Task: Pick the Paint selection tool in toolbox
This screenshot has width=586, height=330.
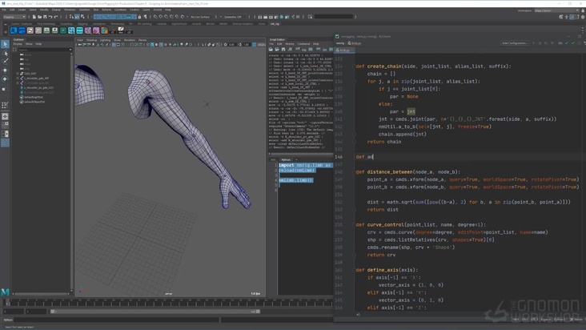Action: pos(5,62)
